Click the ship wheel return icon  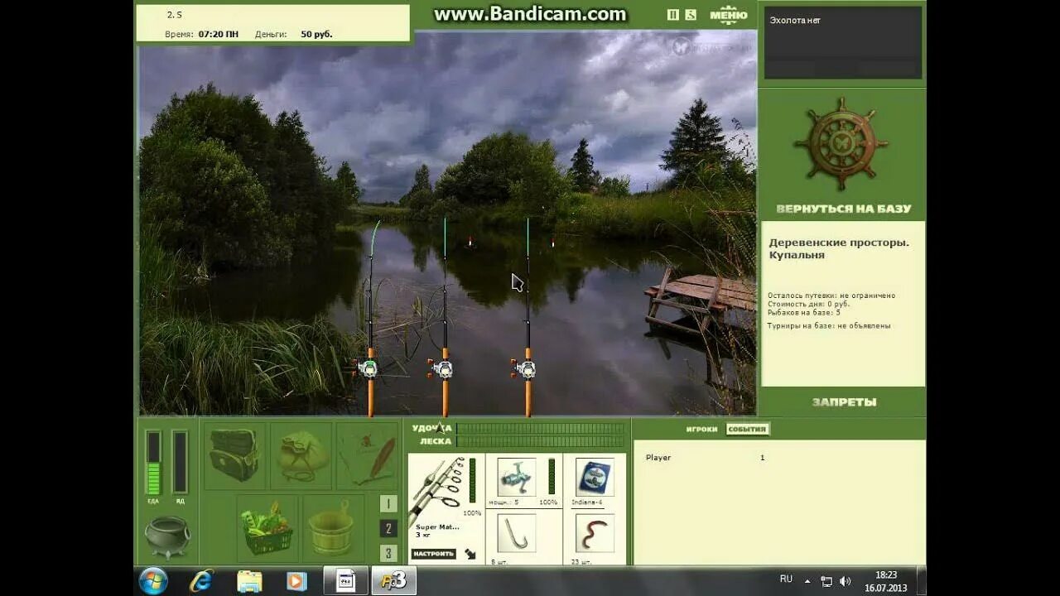(x=841, y=144)
